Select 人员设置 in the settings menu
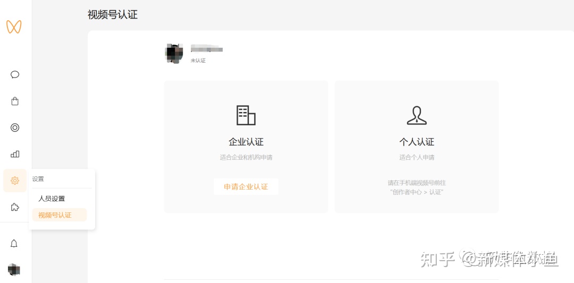 52,199
